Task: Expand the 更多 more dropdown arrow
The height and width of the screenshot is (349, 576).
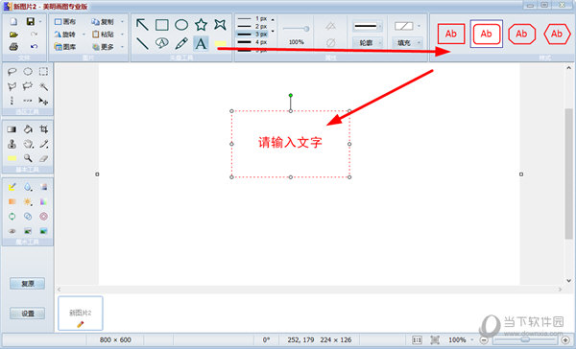Action: [122, 47]
